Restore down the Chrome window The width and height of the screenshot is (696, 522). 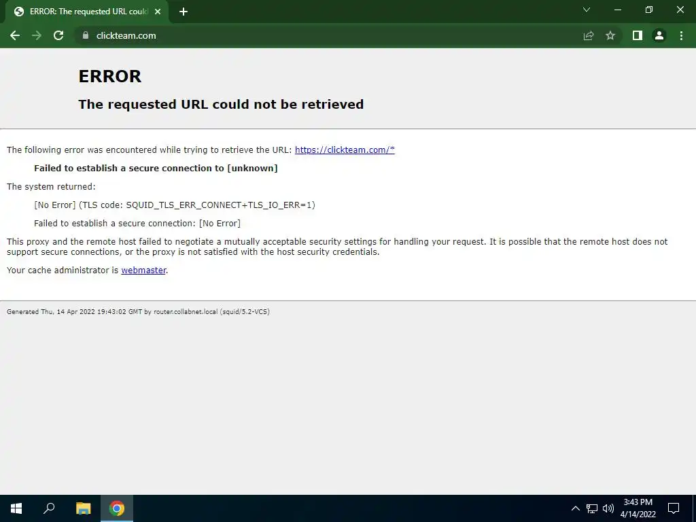pos(649,10)
